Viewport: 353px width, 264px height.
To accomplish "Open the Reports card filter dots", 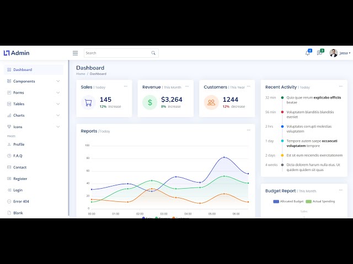I will [x=249, y=130].
